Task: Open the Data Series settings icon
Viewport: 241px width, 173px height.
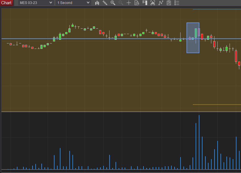Action: coord(153,3)
